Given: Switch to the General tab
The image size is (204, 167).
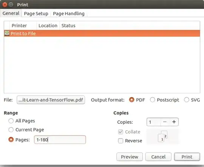Looking at the screenshot, I should tap(11, 13).
